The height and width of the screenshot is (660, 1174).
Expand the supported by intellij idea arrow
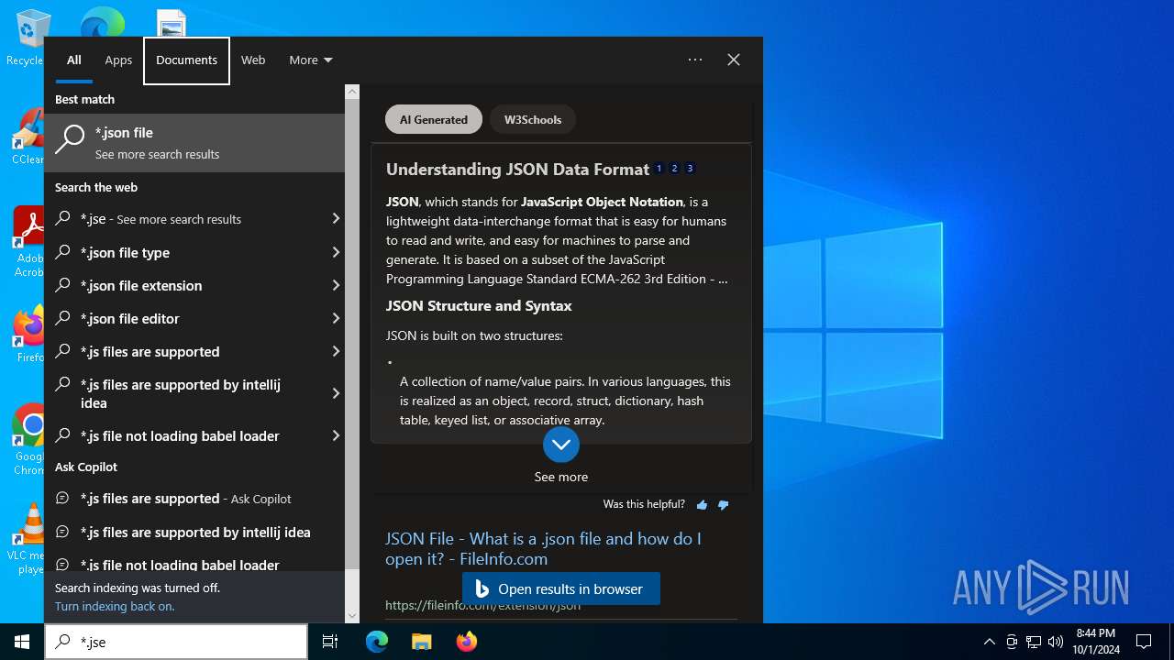coord(336,393)
